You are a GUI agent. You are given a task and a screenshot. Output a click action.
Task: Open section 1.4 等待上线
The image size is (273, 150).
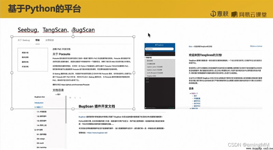coord(41,125)
